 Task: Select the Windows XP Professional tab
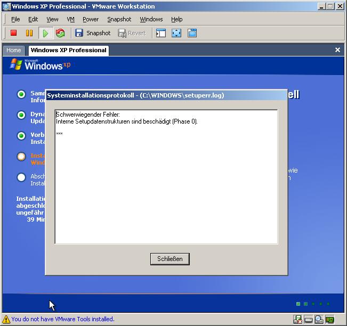click(69, 51)
